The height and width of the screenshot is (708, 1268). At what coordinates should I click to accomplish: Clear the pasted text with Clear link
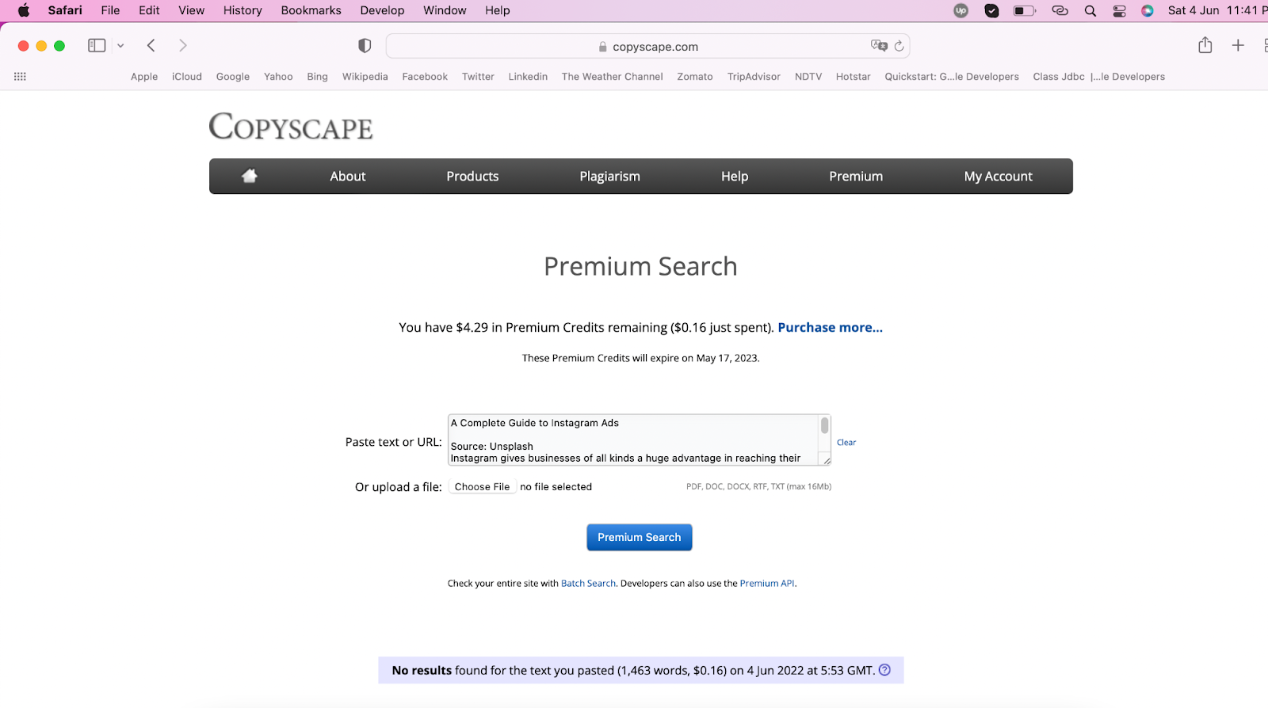pyautogui.click(x=846, y=443)
